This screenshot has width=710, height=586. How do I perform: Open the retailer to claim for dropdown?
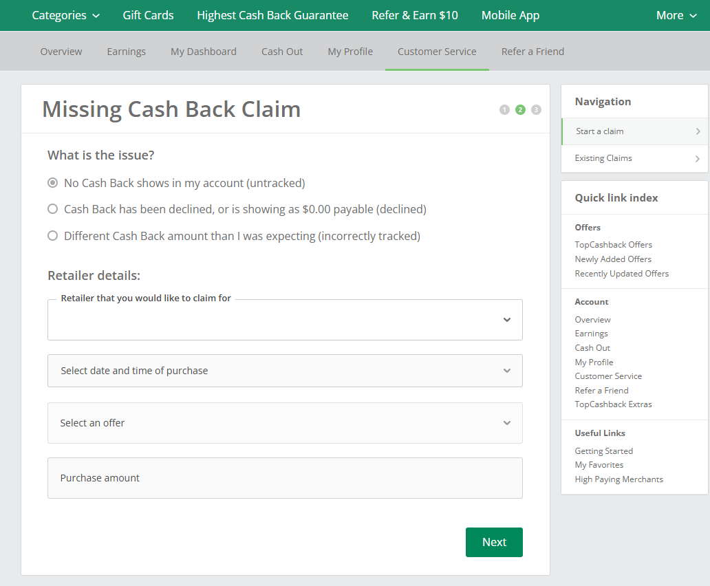click(285, 320)
